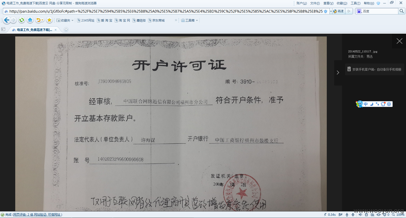Open the 工具箱 toolbox dropdown
The image size is (406, 218).
189,21
